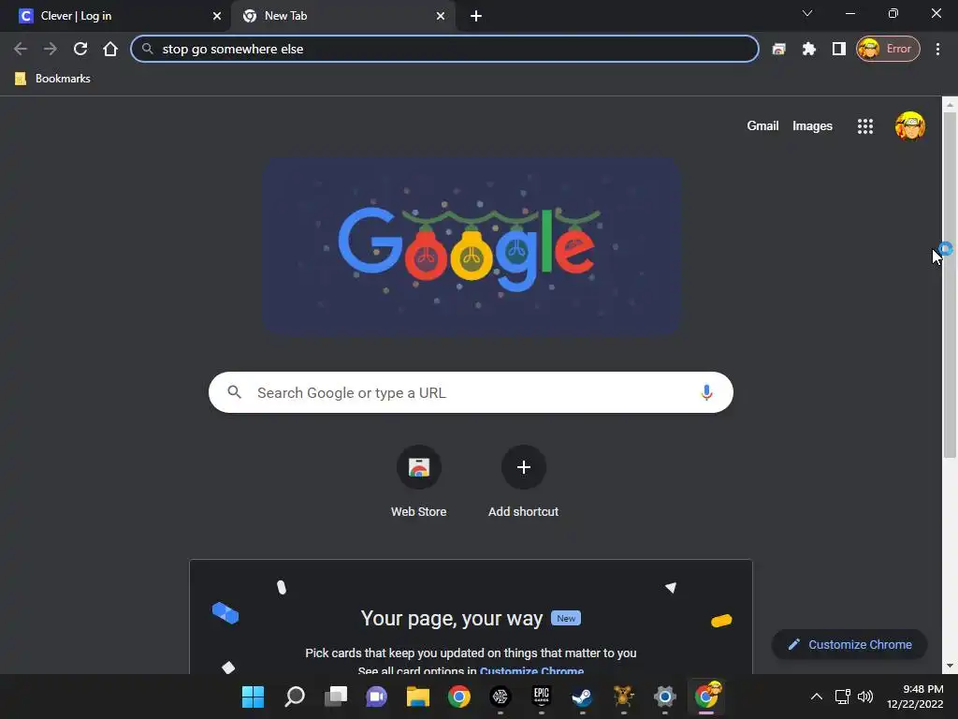Image resolution: width=958 pixels, height=719 pixels.
Task: Click the search box magnifier icon
Action: tap(235, 392)
